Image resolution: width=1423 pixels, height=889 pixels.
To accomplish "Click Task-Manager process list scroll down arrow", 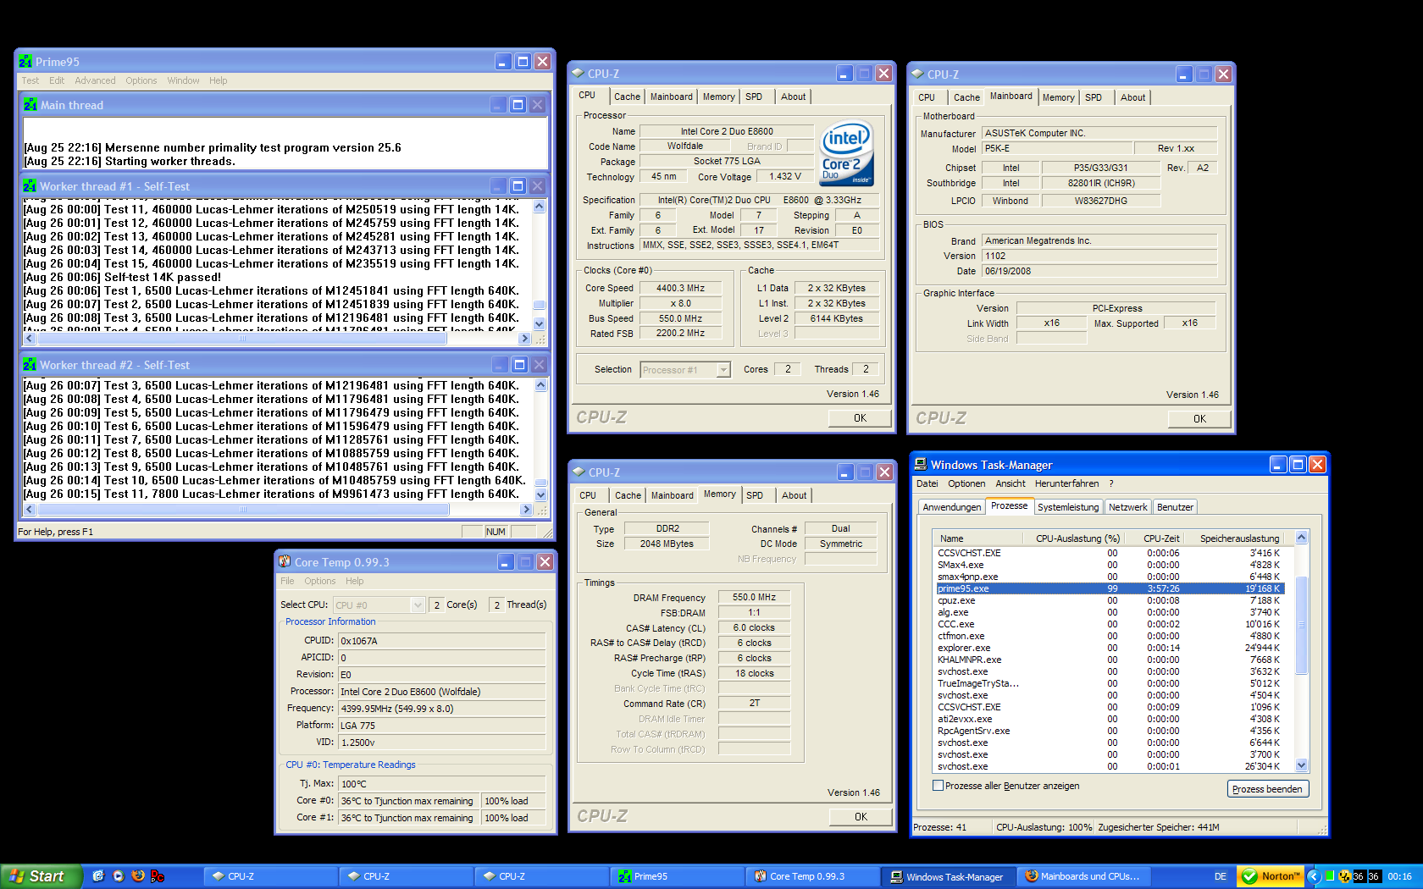I will 1302,765.
